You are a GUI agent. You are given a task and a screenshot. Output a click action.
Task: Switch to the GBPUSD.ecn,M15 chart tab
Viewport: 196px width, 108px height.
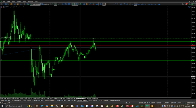[x=115, y=101]
